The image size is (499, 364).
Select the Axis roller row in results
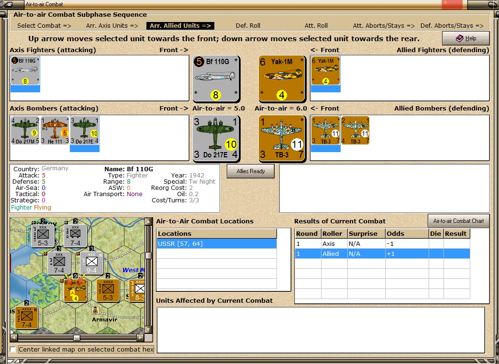point(383,244)
